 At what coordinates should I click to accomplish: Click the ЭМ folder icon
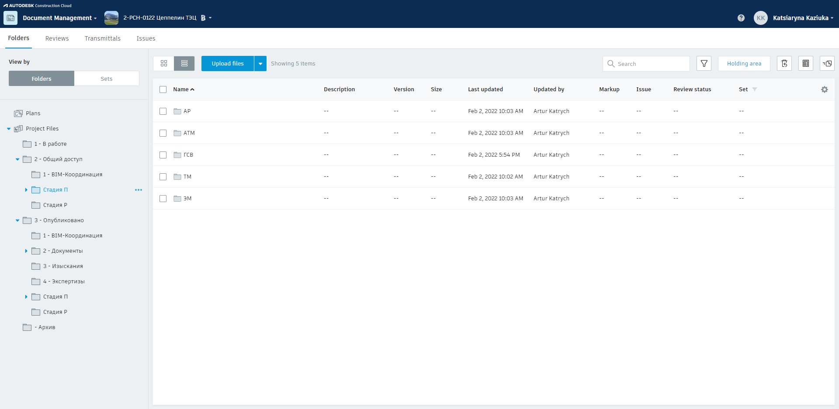(x=177, y=199)
